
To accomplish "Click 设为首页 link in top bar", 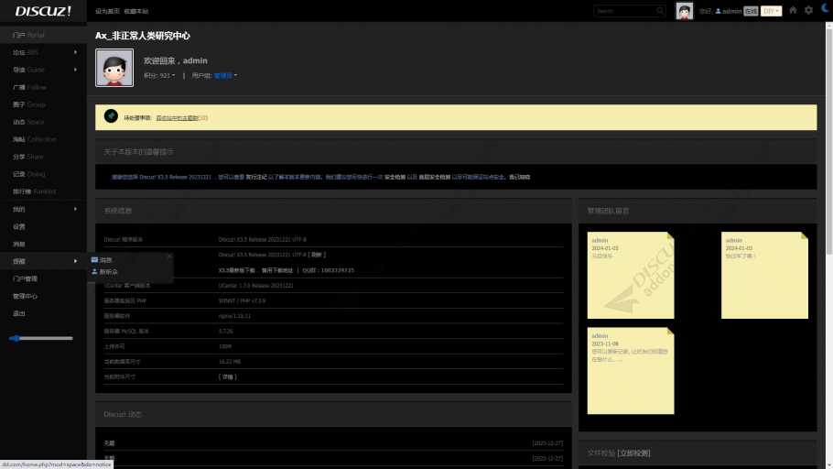I will pyautogui.click(x=107, y=11).
